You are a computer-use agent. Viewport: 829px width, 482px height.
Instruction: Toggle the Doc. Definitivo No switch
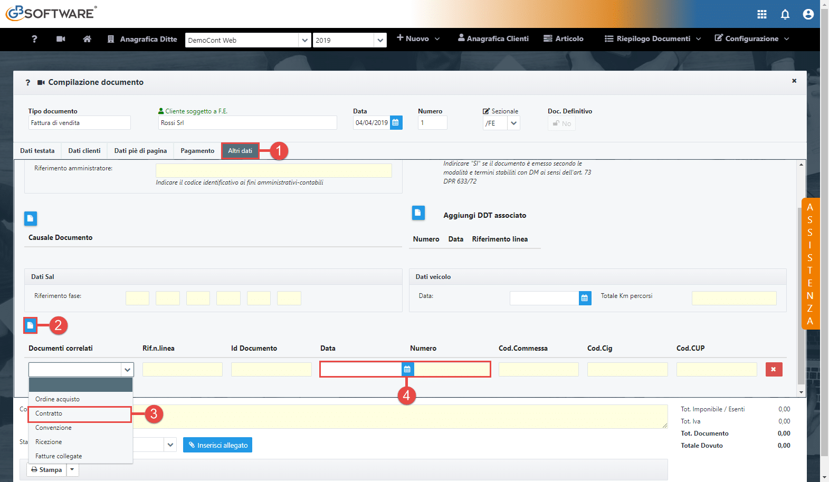click(561, 123)
